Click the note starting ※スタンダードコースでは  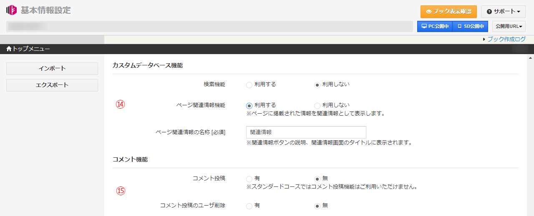332,186
